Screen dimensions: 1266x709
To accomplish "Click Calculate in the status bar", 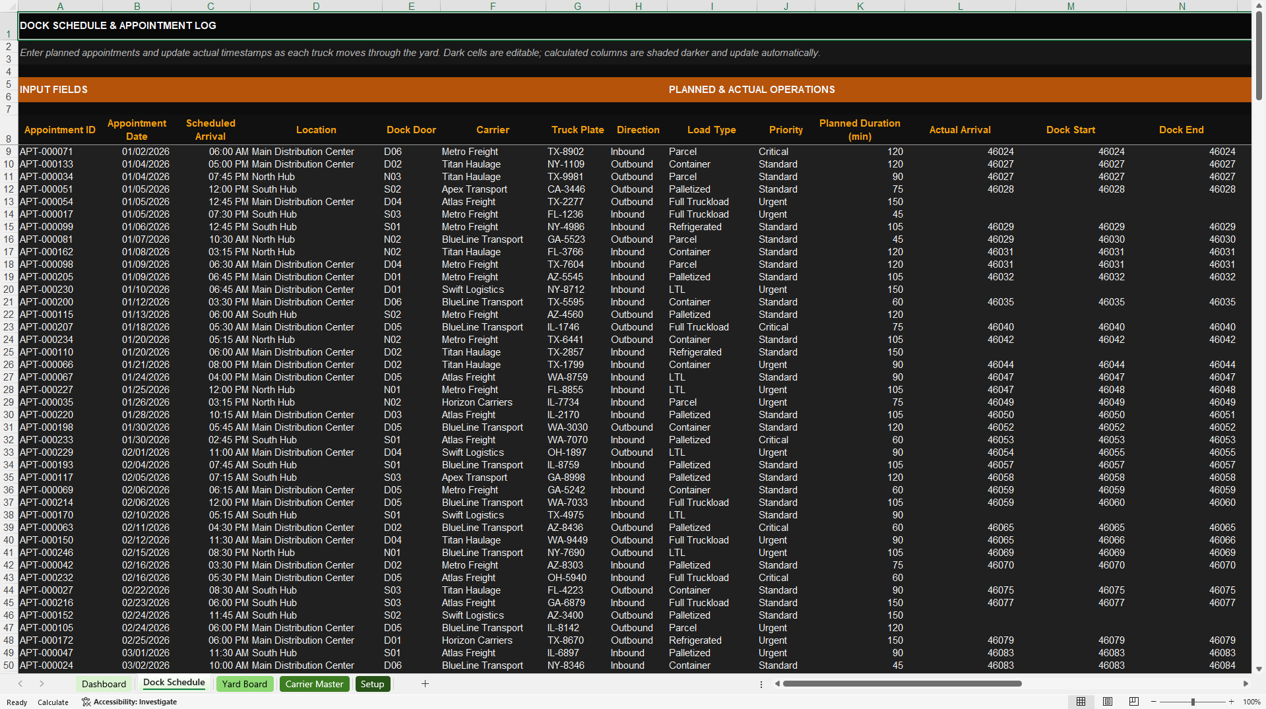I will coord(53,702).
